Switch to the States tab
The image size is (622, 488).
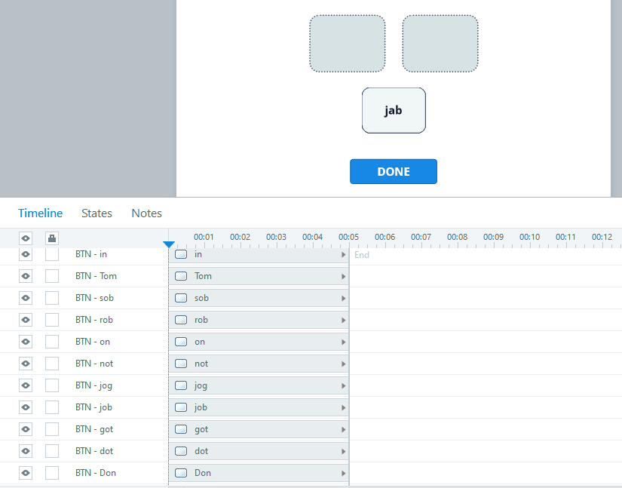pyautogui.click(x=97, y=213)
